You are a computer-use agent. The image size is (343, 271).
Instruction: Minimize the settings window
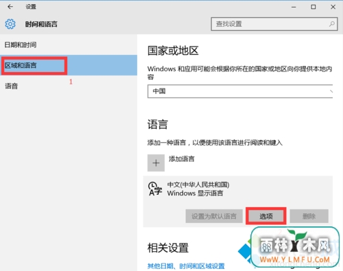point(294,7)
